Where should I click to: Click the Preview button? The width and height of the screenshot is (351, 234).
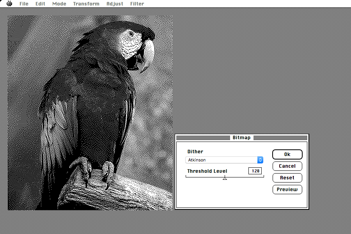pos(287,190)
